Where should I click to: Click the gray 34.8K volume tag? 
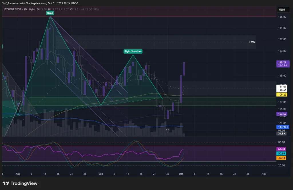tap(282, 133)
